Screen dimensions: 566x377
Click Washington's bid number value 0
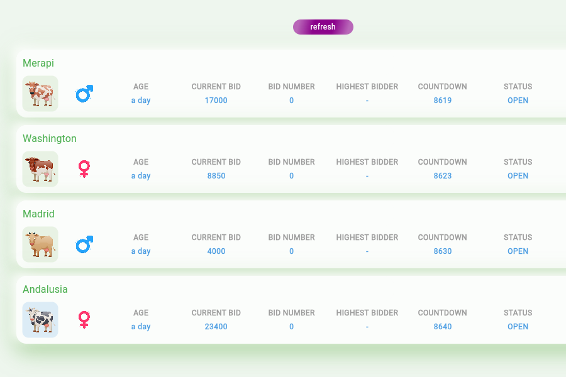pos(292,176)
